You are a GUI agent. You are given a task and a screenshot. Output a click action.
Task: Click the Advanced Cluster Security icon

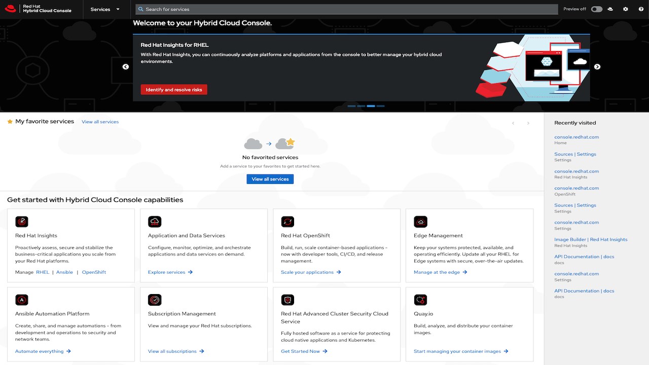pyautogui.click(x=287, y=300)
